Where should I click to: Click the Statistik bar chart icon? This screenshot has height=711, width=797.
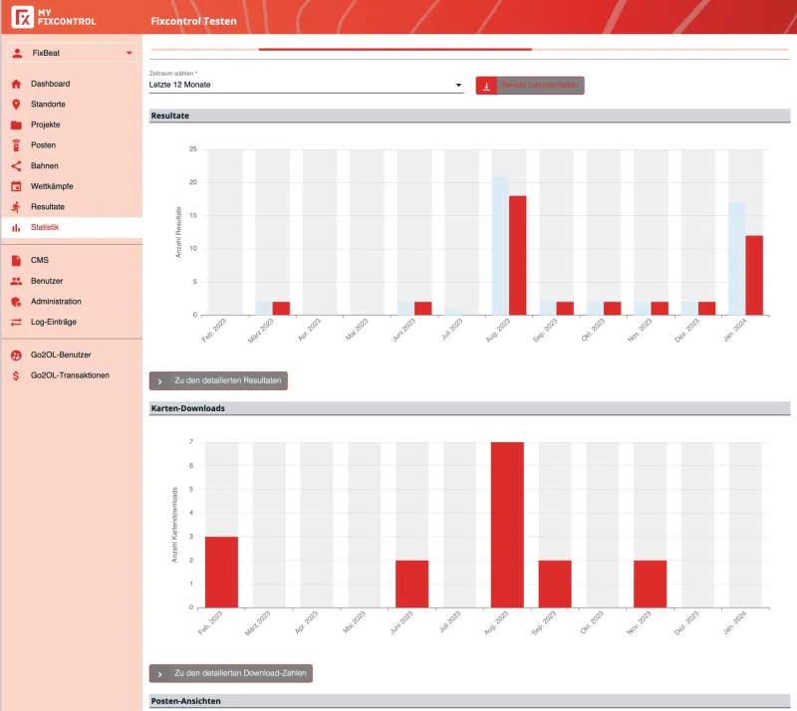(x=16, y=228)
